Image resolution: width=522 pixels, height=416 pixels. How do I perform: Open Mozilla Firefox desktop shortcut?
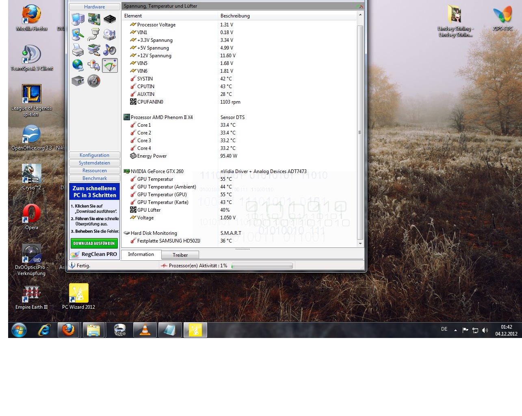32,18
